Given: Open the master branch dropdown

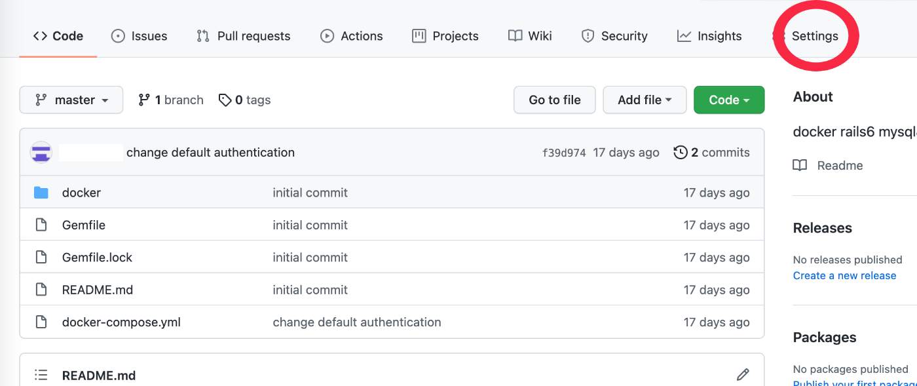Looking at the screenshot, I should 71,100.
